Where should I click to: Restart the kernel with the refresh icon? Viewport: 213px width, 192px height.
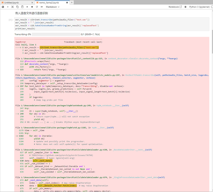(x=37, y=7)
